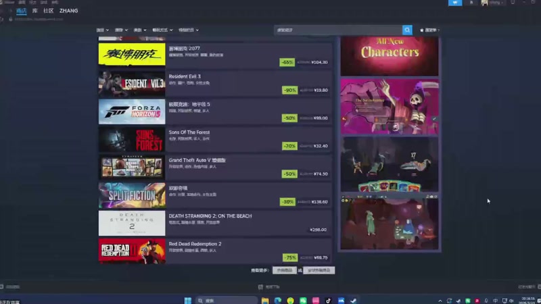
Task: Open the Cyberpunk 2077 game row
Action: 215,55
